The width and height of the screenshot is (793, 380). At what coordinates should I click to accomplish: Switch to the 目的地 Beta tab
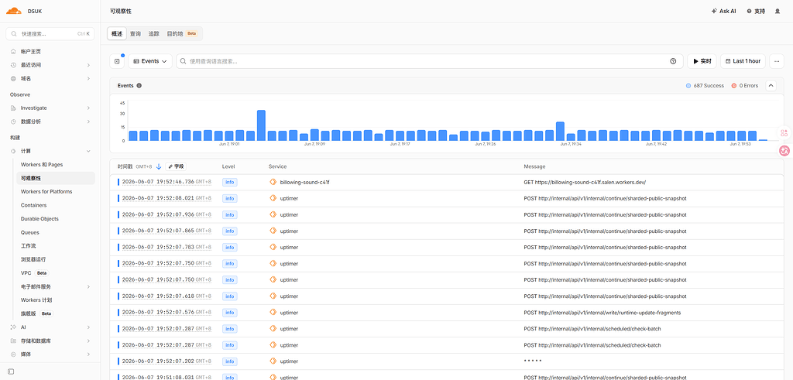(182, 34)
